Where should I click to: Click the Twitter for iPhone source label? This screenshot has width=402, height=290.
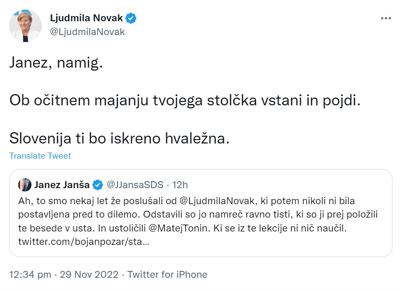tap(167, 274)
